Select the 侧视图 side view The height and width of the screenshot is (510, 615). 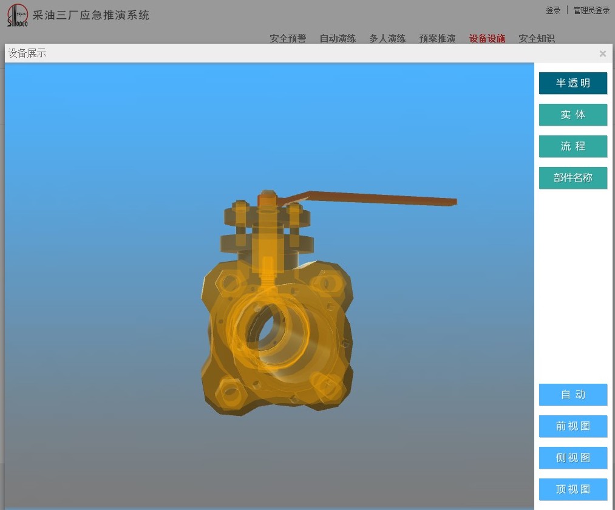[573, 458]
